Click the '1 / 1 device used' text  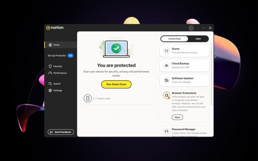(x=102, y=99)
